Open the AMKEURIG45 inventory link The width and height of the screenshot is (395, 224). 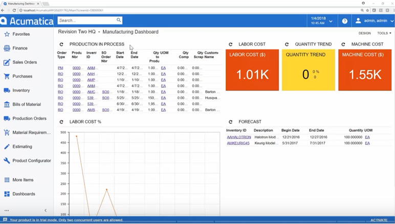point(238,143)
